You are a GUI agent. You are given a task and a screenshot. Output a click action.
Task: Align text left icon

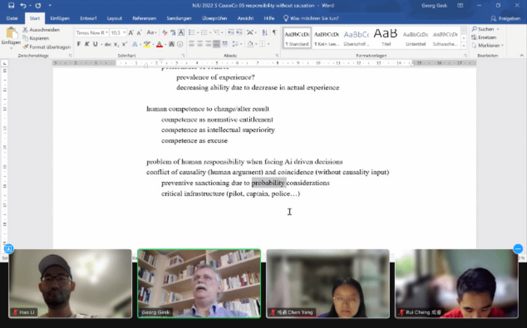(x=191, y=44)
